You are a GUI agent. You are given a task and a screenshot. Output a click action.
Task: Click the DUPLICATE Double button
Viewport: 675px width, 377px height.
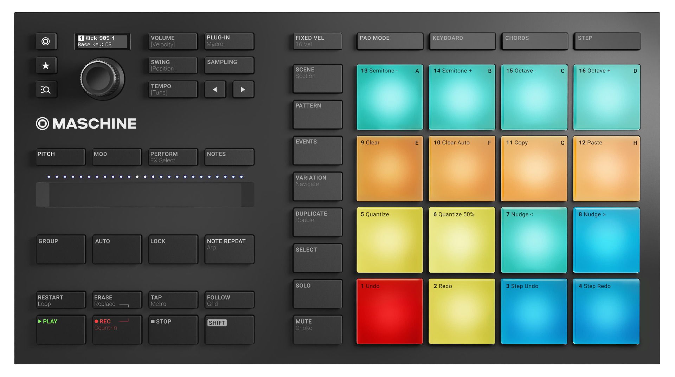(x=317, y=222)
